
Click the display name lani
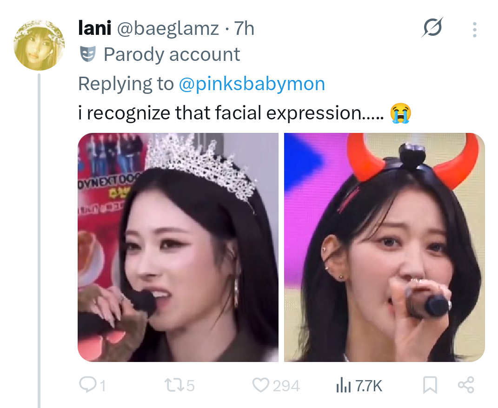(x=95, y=28)
